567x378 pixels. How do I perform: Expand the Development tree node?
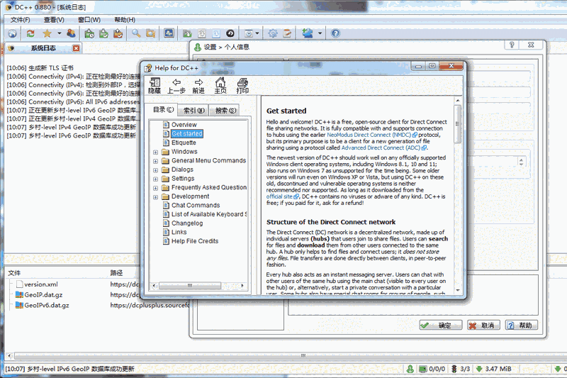(155, 197)
